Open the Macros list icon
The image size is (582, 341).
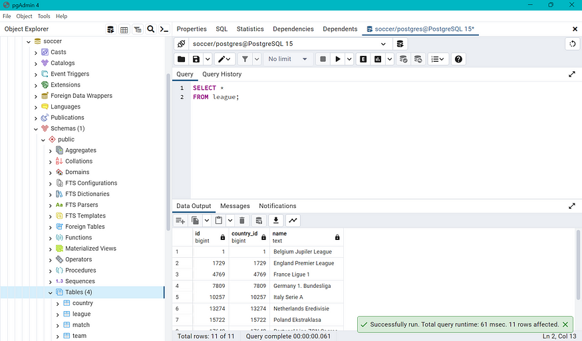438,59
